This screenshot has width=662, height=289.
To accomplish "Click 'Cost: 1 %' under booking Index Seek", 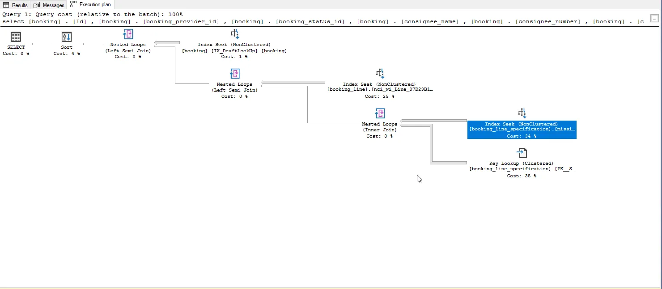I will pos(234,57).
